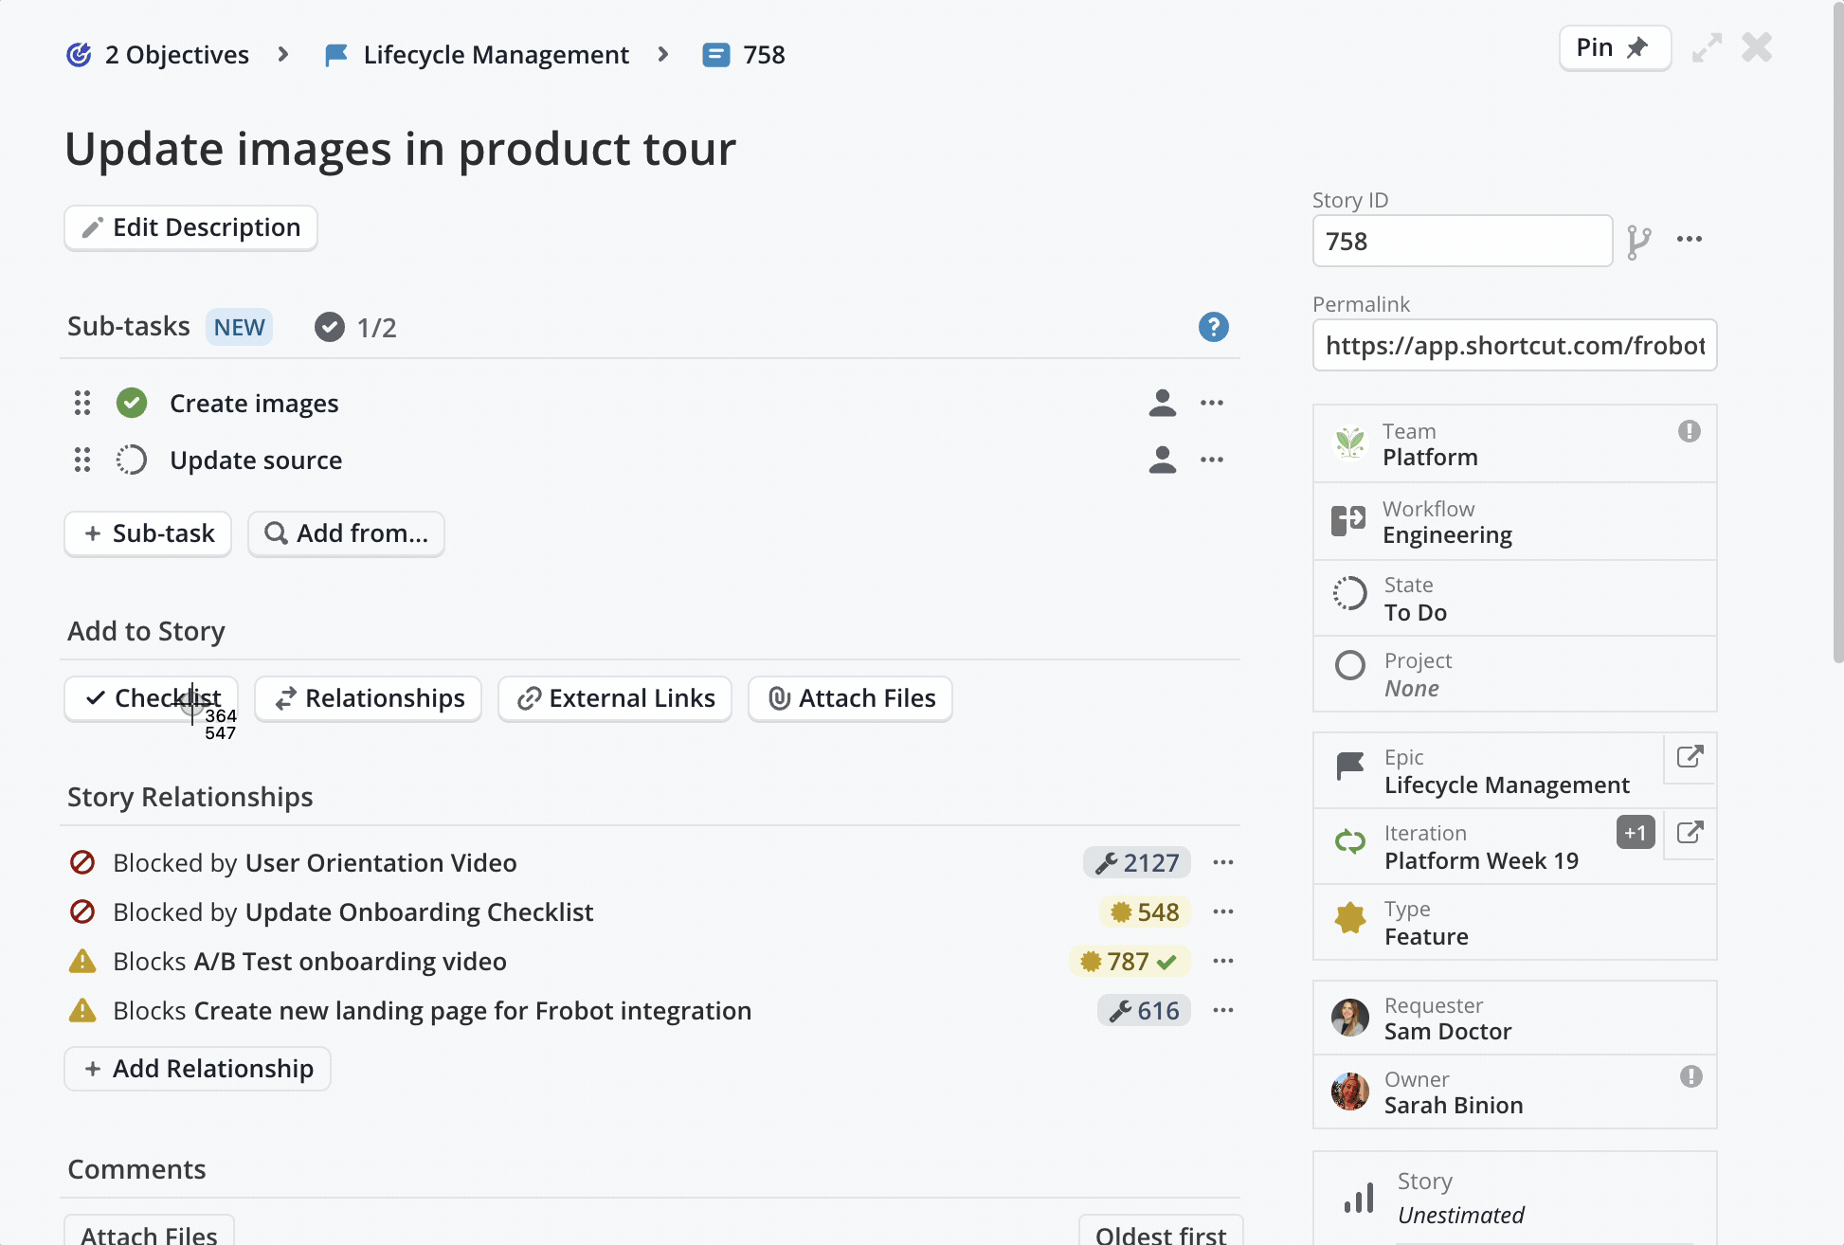The height and width of the screenshot is (1245, 1844).
Task: Click the Workflow icon next to Engineering
Action: tap(1349, 520)
